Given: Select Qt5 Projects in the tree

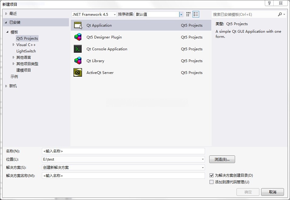Looking at the screenshot, I should point(27,38).
